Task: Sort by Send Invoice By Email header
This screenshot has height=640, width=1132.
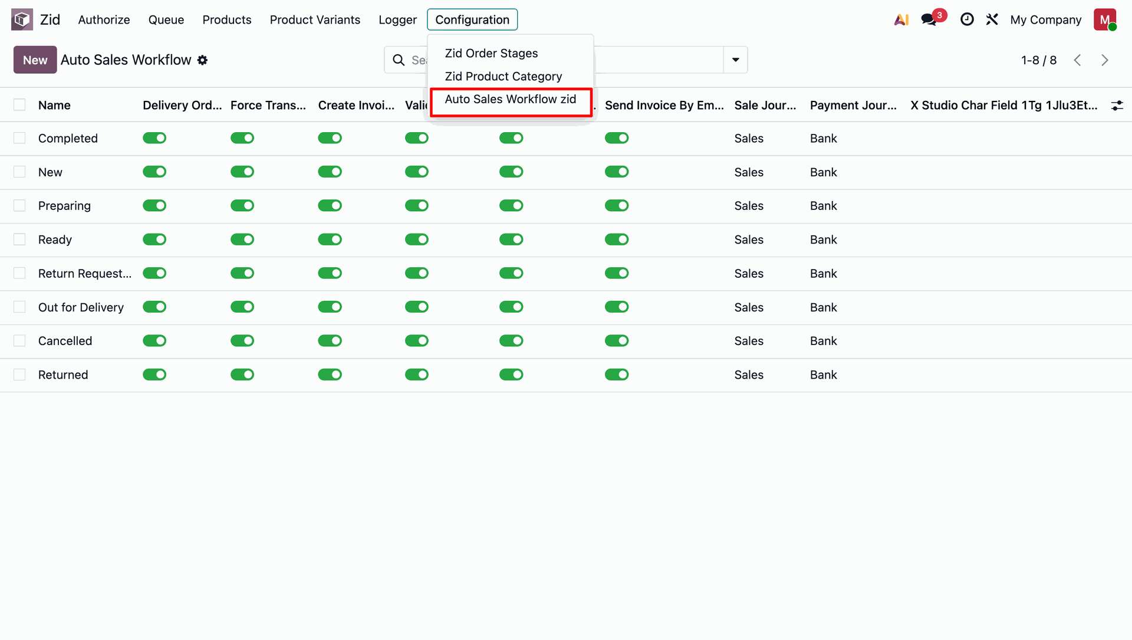Action: pos(664,105)
